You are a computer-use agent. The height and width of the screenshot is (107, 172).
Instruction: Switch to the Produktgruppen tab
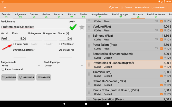[x=121, y=15]
